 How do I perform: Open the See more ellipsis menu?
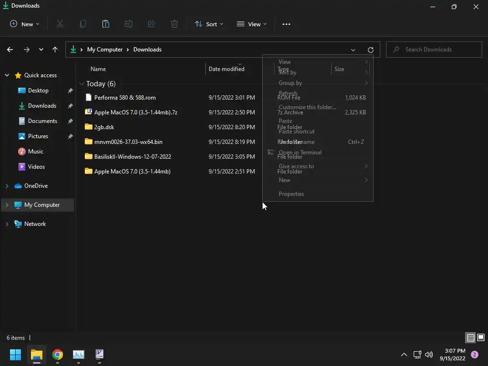pyautogui.click(x=286, y=24)
